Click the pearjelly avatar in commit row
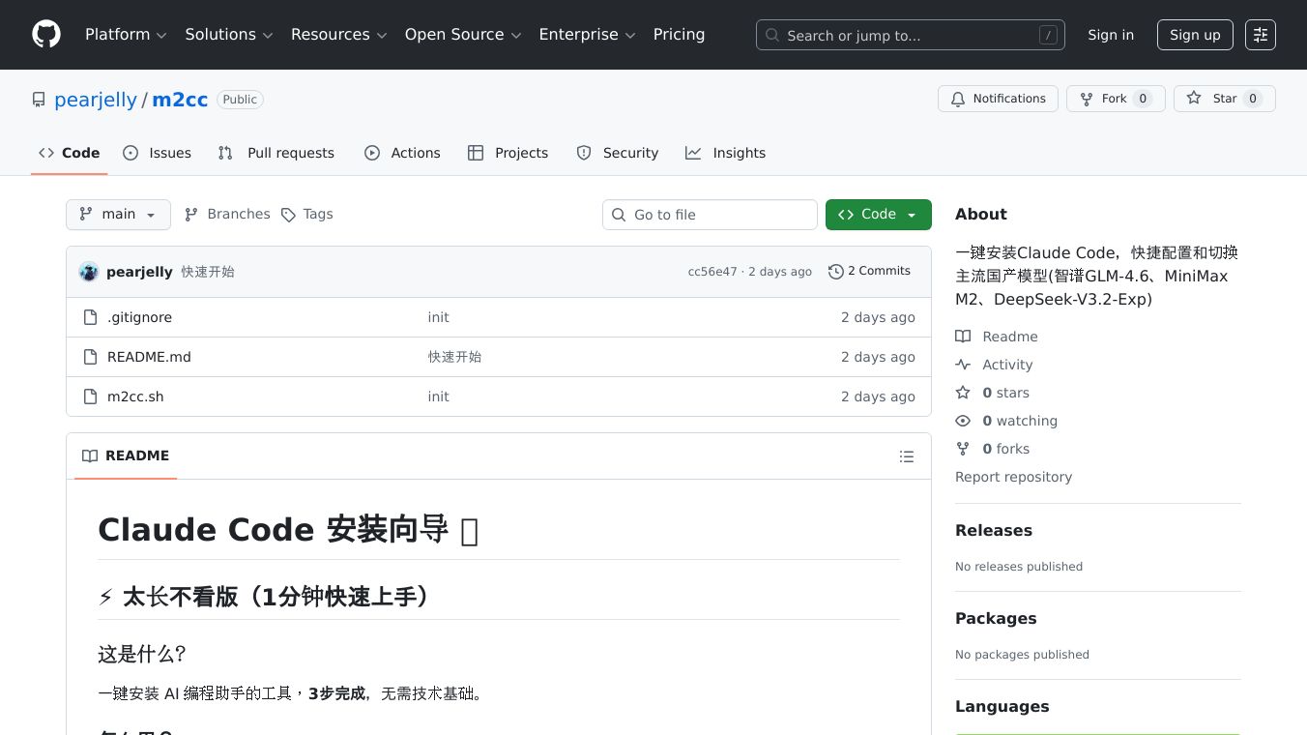The height and width of the screenshot is (735, 1307). (89, 272)
